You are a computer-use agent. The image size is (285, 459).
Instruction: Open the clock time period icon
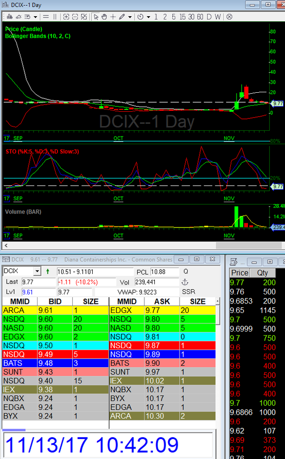[141, 17]
